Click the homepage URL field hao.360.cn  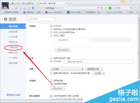99,62
